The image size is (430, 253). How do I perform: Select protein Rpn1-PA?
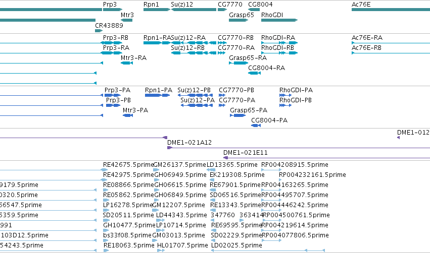(159, 90)
